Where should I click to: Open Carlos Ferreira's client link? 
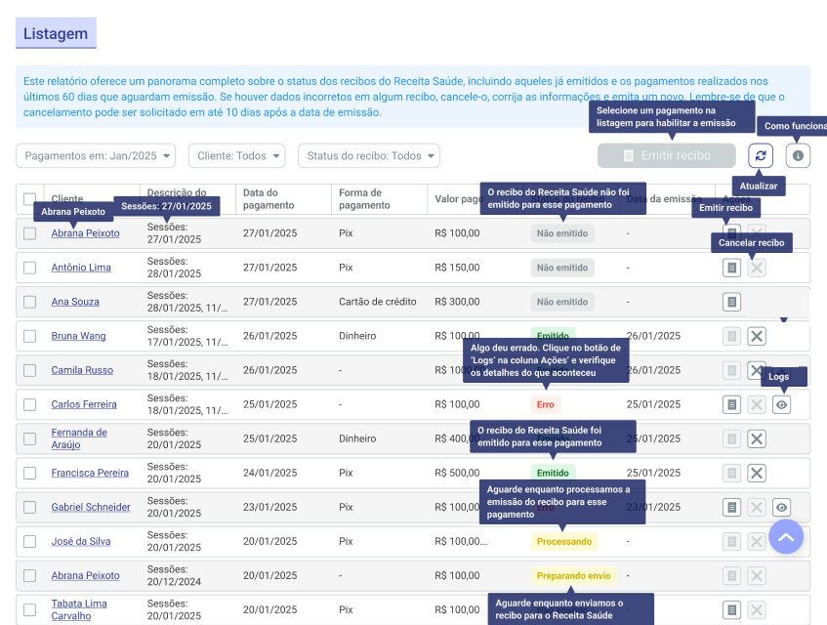click(84, 404)
